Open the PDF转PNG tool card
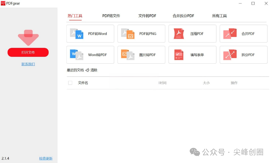 pos(141,34)
